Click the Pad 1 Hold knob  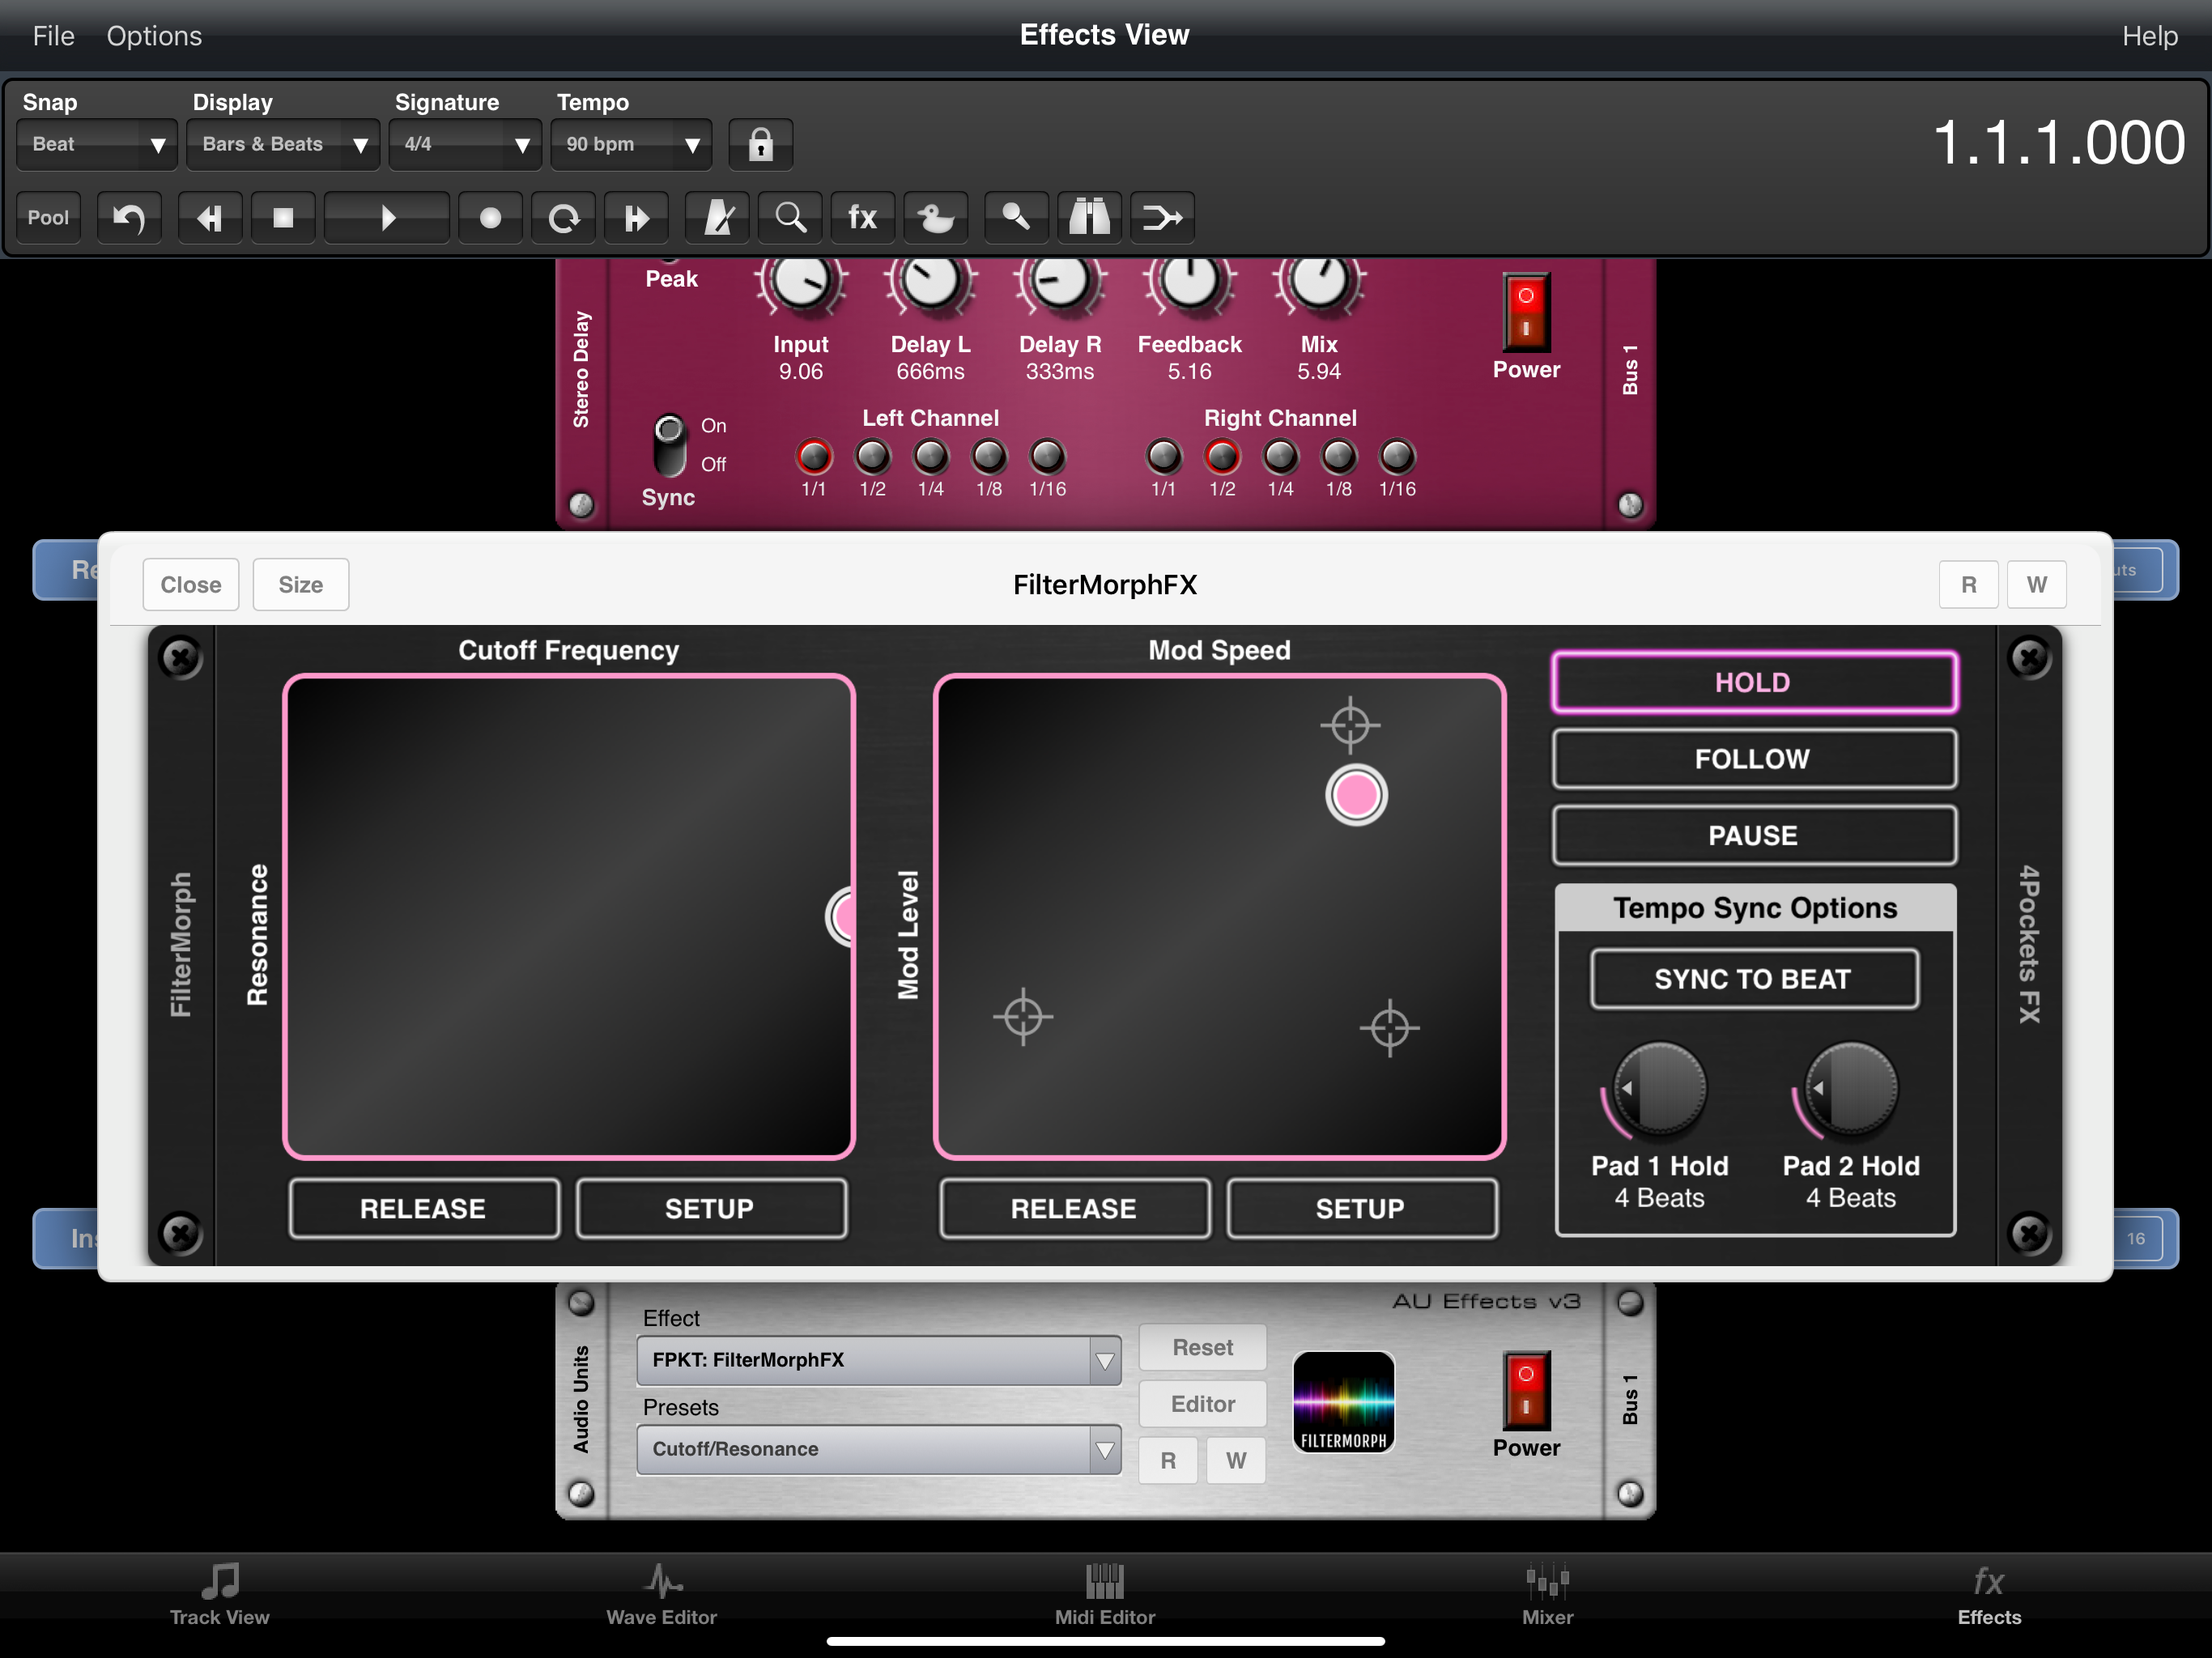coord(1658,1090)
